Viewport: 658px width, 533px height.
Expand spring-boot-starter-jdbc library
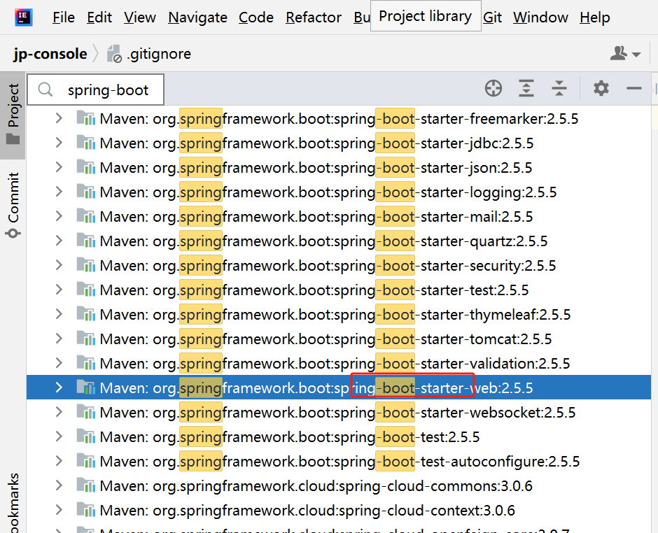point(59,143)
